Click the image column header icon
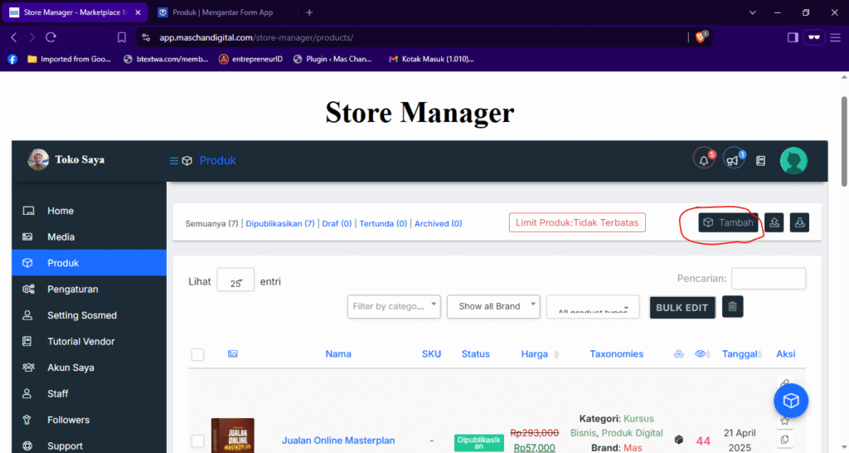 point(233,353)
